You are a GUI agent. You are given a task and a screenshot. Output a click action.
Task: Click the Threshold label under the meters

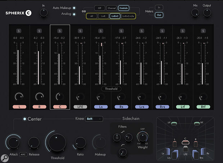[111, 89]
